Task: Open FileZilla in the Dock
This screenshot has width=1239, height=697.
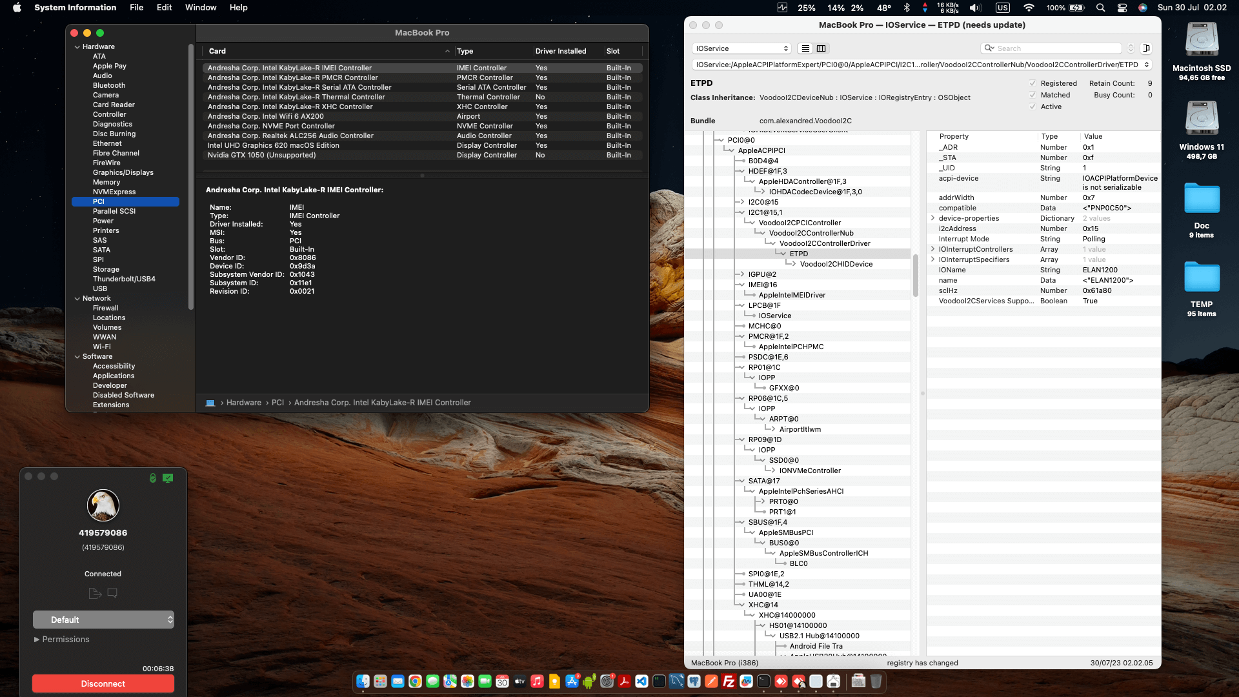Action: pyautogui.click(x=729, y=682)
